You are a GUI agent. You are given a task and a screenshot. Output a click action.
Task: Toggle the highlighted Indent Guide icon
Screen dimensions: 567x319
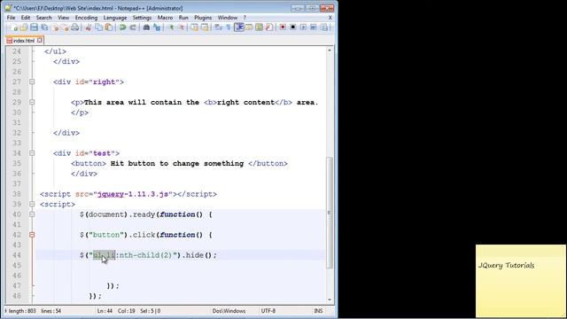[x=239, y=27]
